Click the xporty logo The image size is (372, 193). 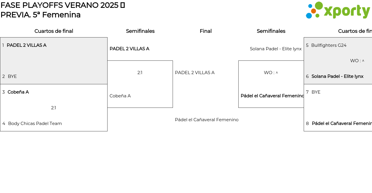pos(338,10)
